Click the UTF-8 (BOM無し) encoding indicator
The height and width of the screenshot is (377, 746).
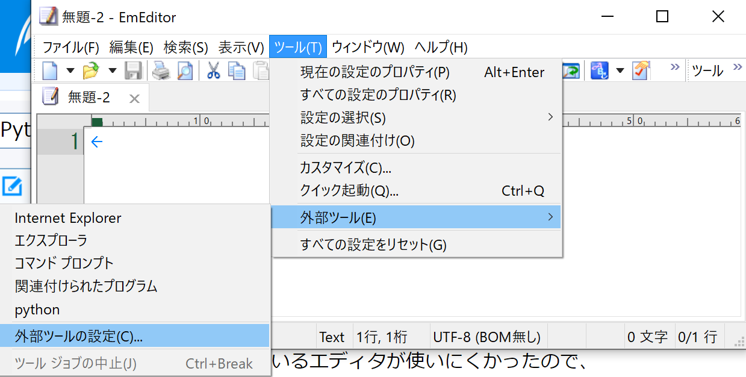[x=486, y=337]
